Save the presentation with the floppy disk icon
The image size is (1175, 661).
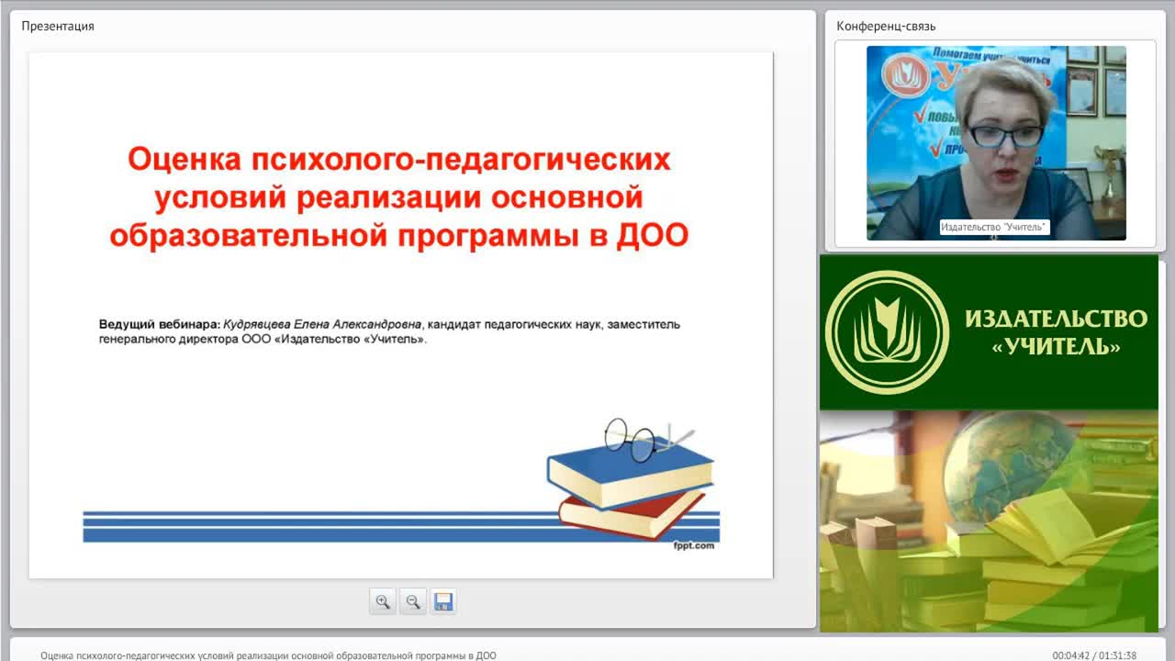point(443,602)
